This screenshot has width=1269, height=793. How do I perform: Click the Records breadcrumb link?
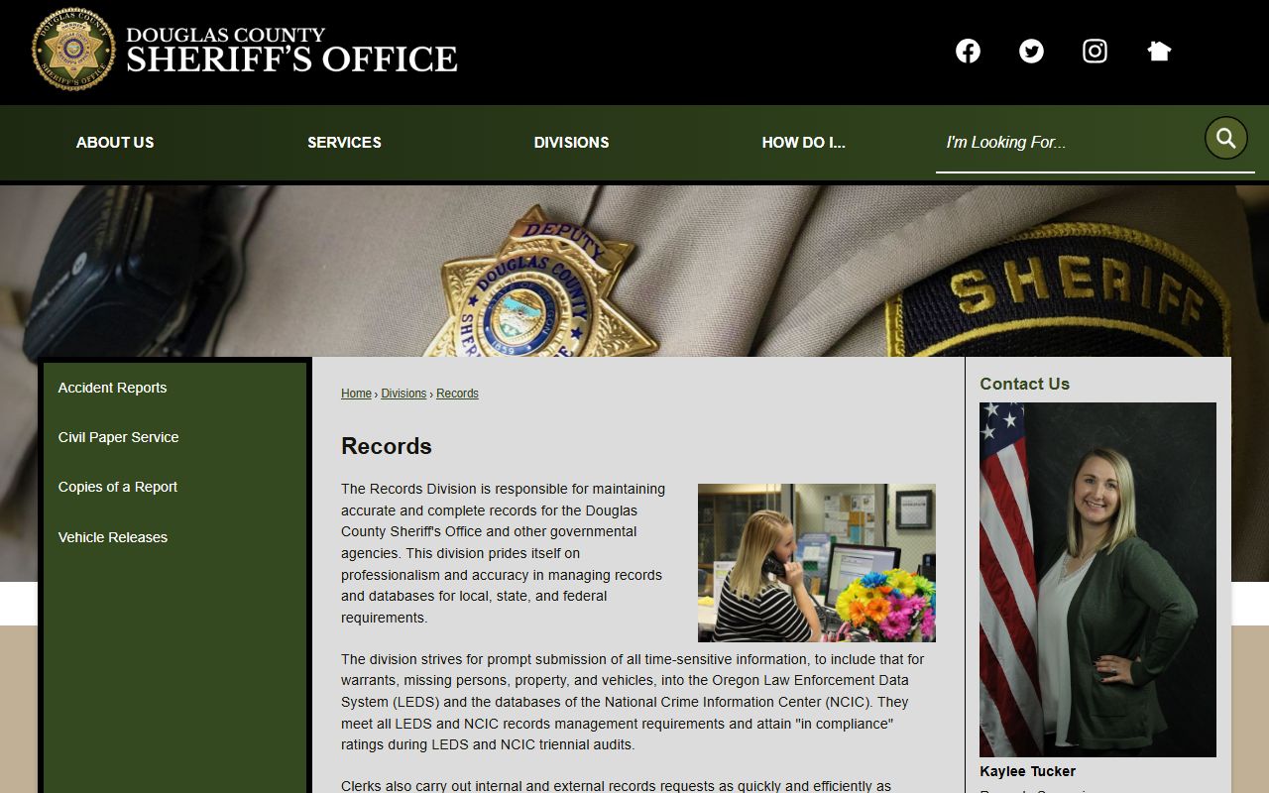[x=457, y=394]
